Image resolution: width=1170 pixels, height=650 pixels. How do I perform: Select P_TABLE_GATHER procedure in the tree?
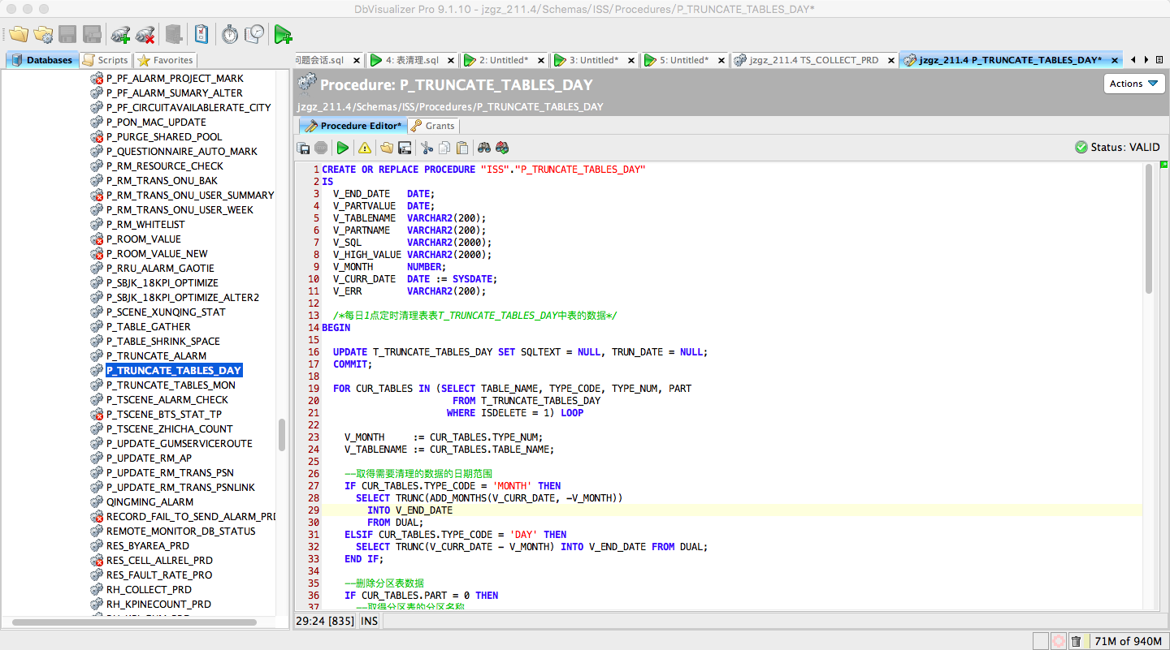point(148,326)
